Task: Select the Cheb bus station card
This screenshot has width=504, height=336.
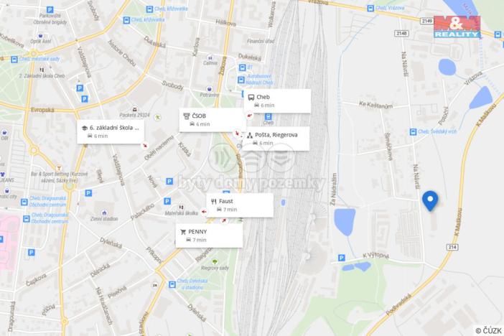Action: tap(277, 101)
